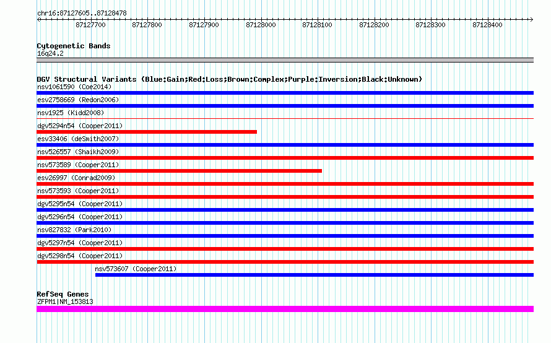Open the nsv827832 (Park2010) variant label
Screen dimensions: 551x343
tap(74, 230)
